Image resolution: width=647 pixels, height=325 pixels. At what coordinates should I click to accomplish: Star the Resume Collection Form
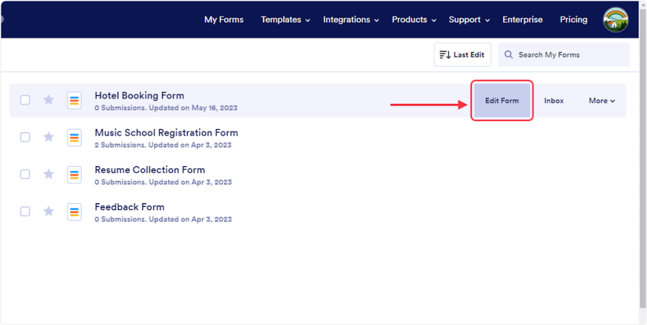pyautogui.click(x=49, y=174)
